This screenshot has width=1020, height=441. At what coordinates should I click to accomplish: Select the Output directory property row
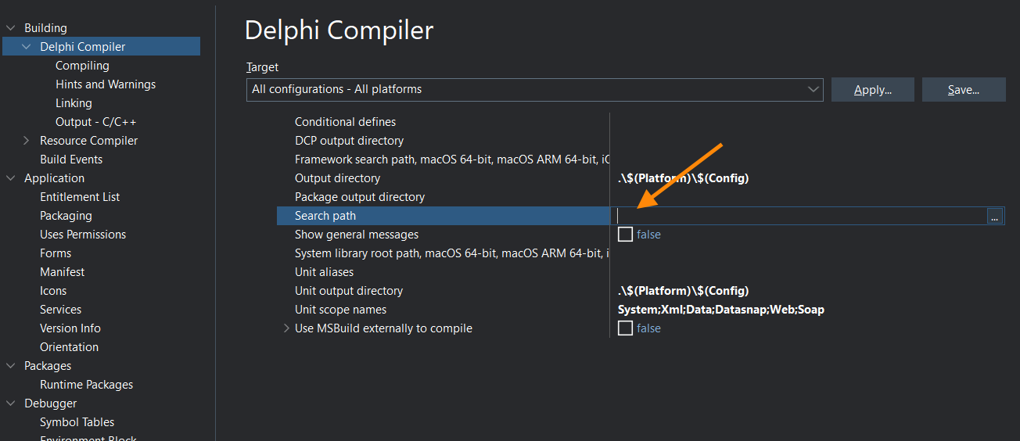[337, 178]
